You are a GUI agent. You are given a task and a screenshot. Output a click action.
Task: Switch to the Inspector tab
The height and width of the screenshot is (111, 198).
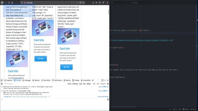(8, 80)
